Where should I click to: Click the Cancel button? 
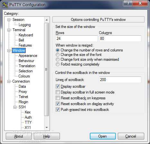(x=131, y=136)
